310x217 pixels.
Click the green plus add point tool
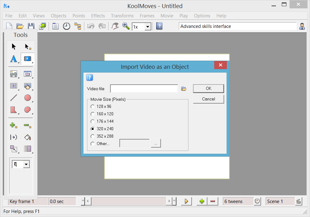(x=13, y=125)
